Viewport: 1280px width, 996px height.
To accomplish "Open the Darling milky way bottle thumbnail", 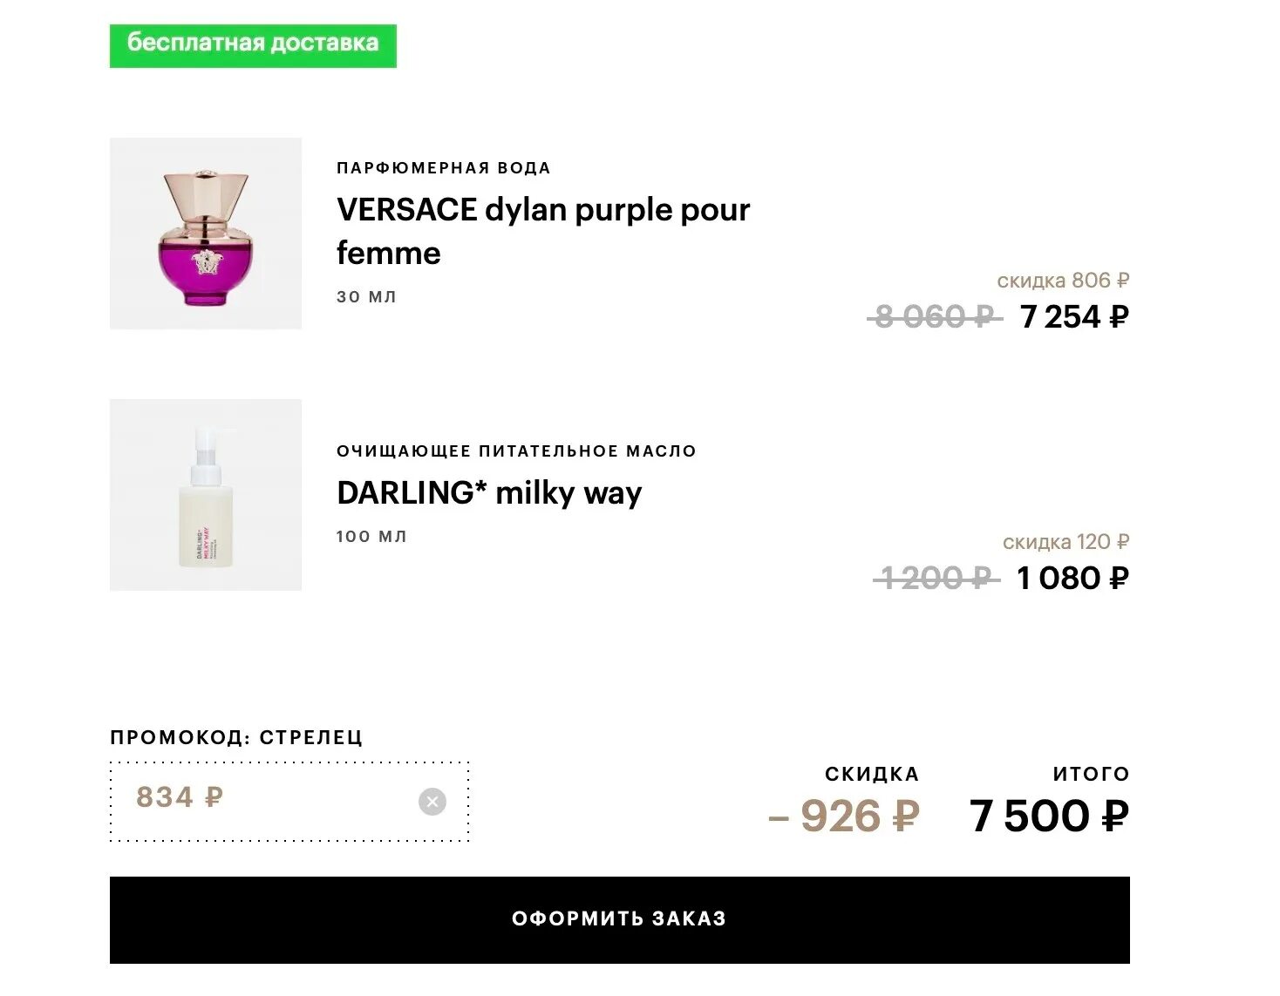I will click(206, 495).
